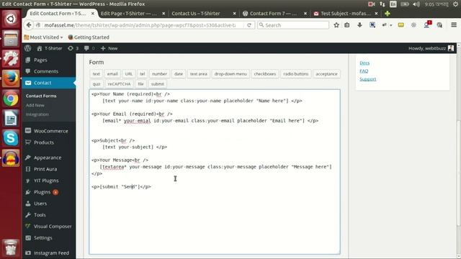Open the New content menu

(x=109, y=48)
